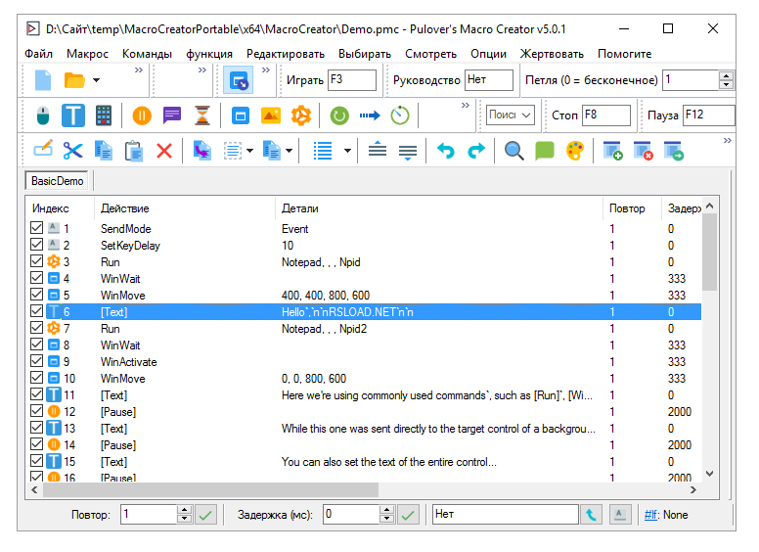Click the green loop icon
Screen dimensions: 759x552
click(339, 115)
